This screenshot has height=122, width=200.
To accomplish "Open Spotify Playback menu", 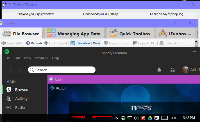I will click(42, 58).
